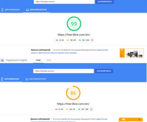
Task: Click the orange 50-89 legend in upper report
Action: pos(71,40)
